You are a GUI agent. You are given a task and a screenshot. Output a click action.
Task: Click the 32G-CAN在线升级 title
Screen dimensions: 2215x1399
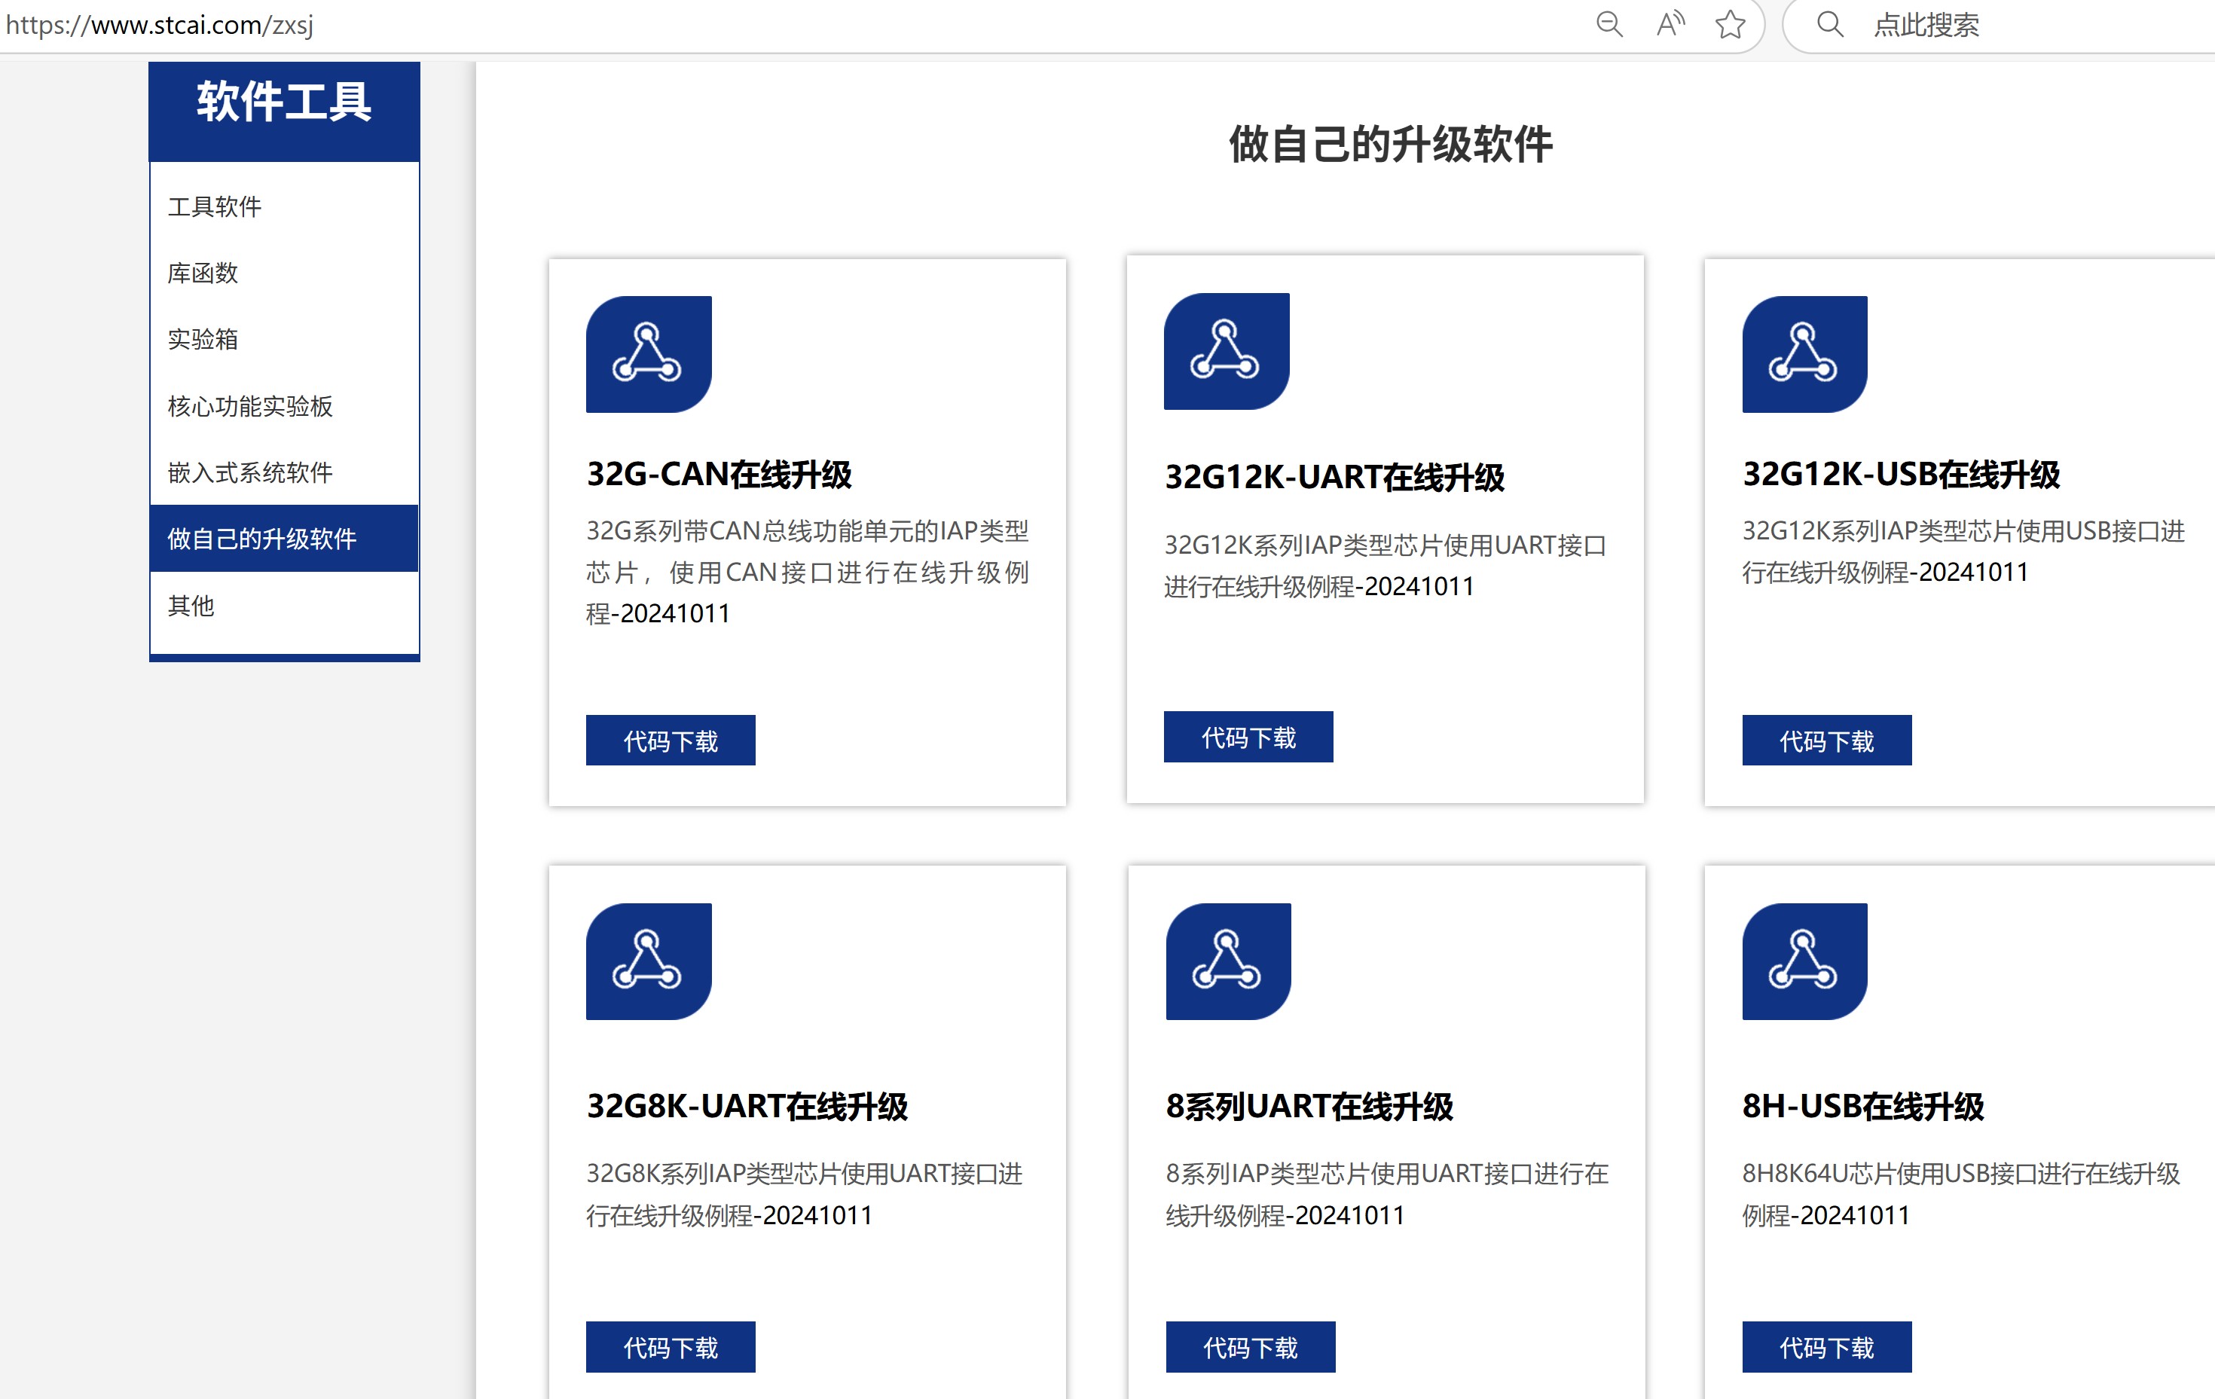[x=719, y=474]
